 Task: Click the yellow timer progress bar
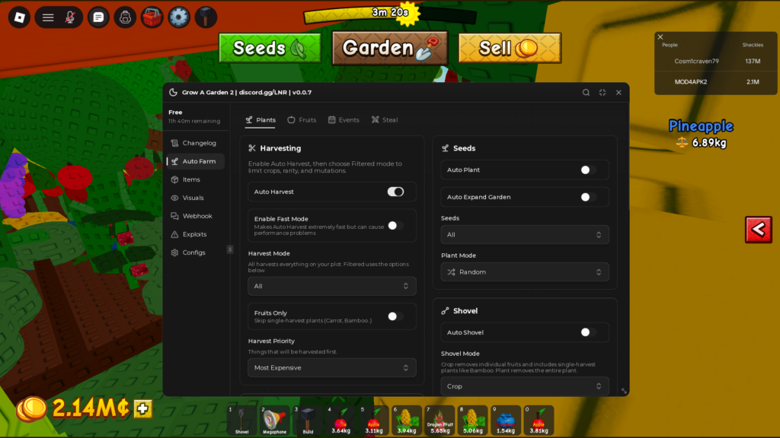390,15
